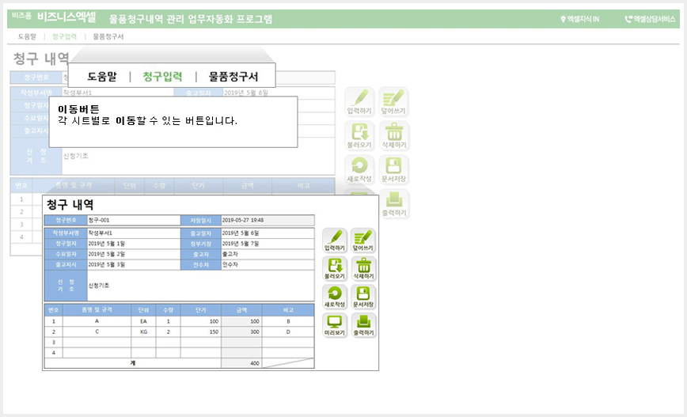Click 불러오기 load icon in enlarged panel

(x=335, y=268)
